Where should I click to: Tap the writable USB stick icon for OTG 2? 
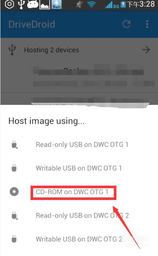pyautogui.click(x=14, y=239)
